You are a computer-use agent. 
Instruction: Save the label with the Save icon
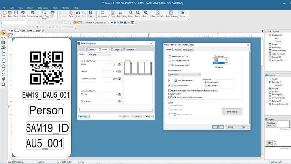coord(16,14)
